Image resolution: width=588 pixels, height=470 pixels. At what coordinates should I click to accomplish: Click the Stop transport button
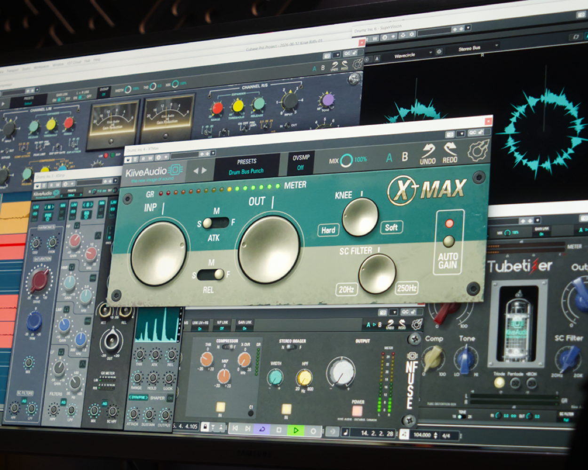point(279,430)
